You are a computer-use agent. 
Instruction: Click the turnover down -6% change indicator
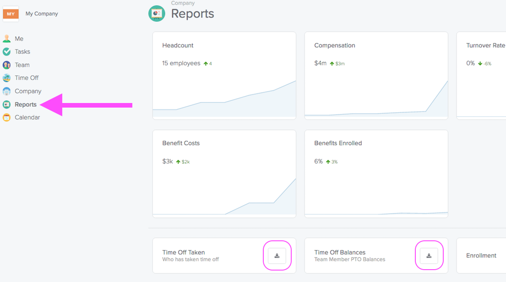[x=484, y=64]
